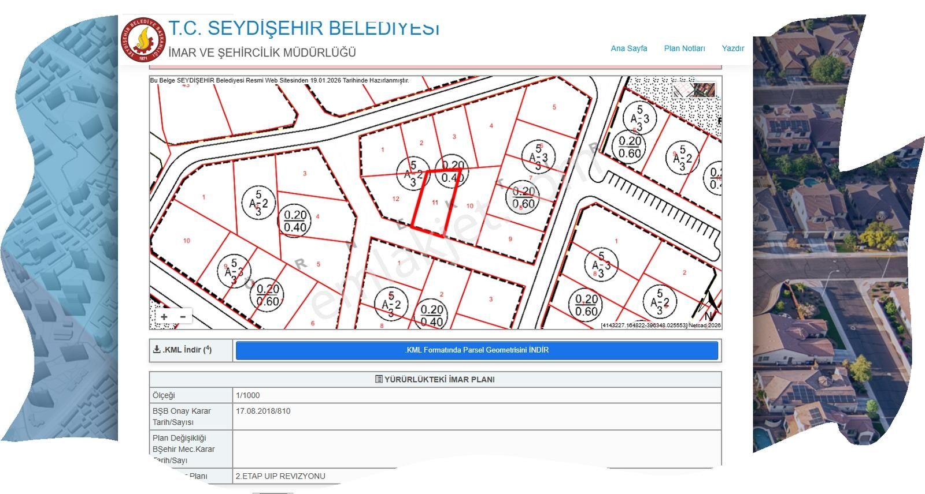Click the İmar ve Şehircilik Müdürlüğü subtitle
Screen dimensions: 925x494
(262, 53)
